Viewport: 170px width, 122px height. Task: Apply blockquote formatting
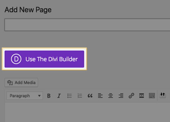click(90, 96)
